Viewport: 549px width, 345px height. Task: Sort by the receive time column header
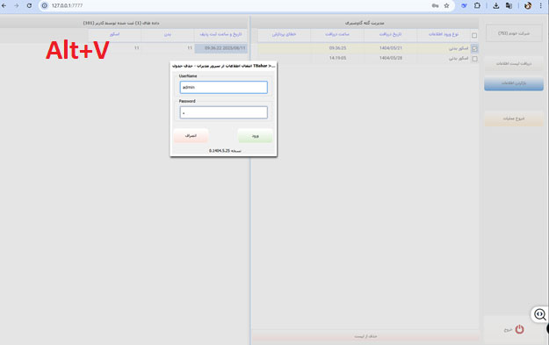click(337, 34)
